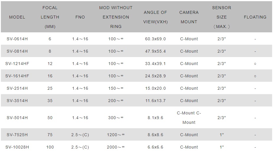273x160 pixels.
Task: Open the SV-1214HF model link
Action: 17,64
